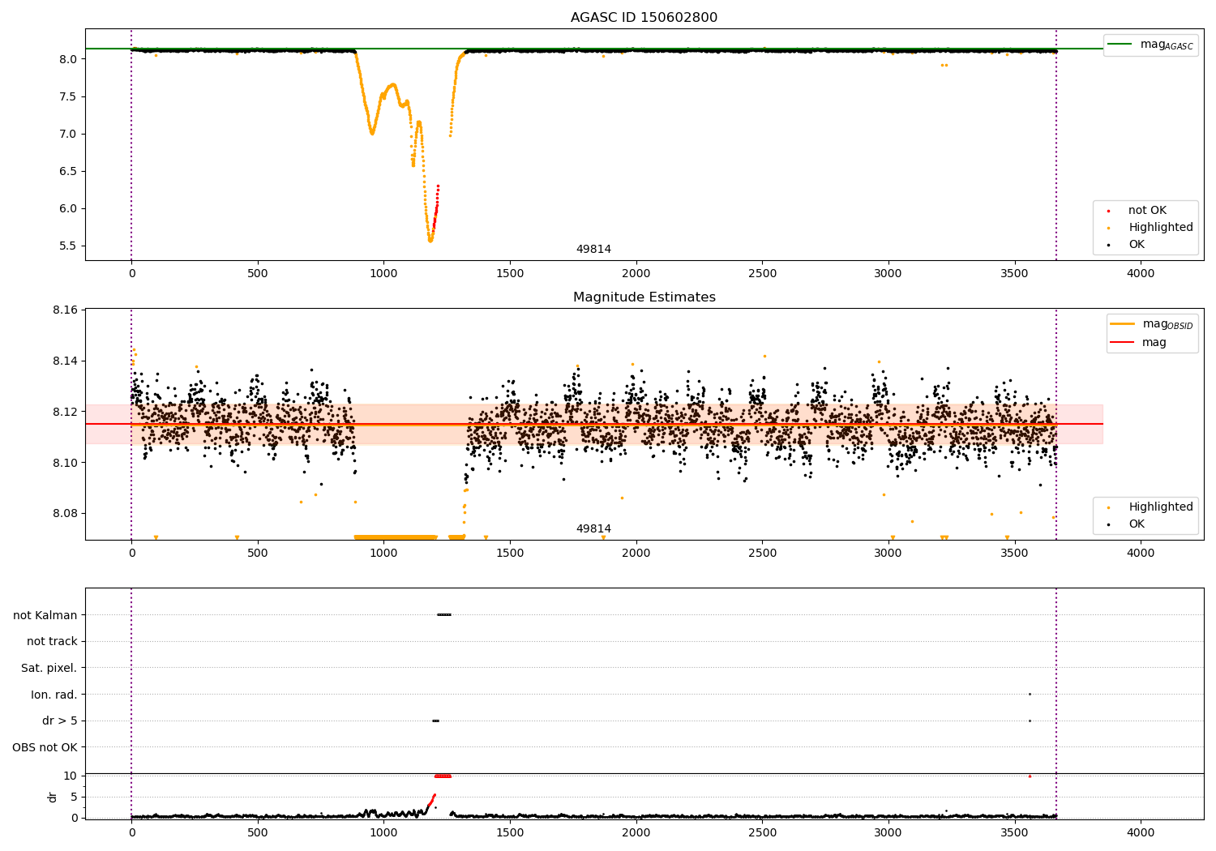Click the 1500 x-tick under the top plot

[510, 273]
